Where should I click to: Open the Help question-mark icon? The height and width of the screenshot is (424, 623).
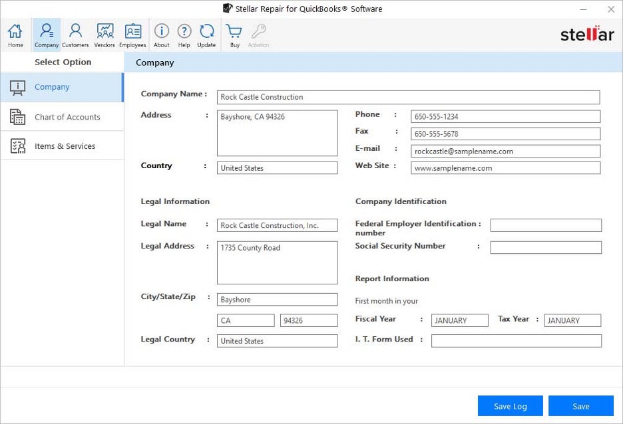point(184,35)
